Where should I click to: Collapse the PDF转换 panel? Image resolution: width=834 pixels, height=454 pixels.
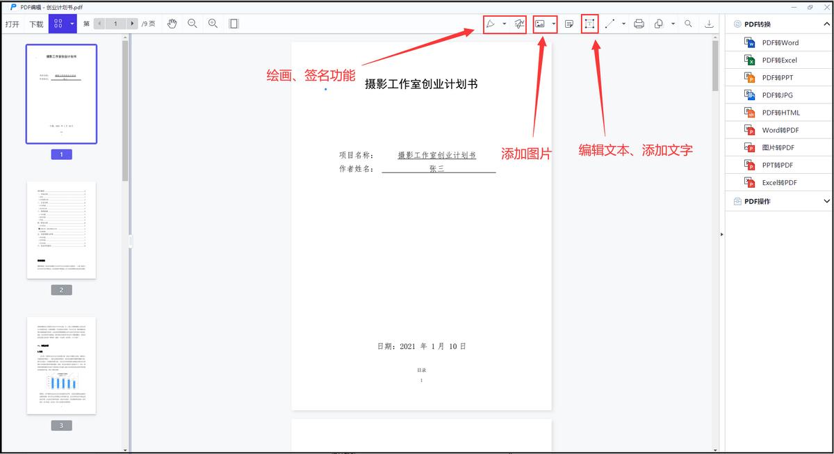click(826, 23)
